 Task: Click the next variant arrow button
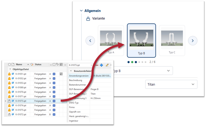point(192,41)
